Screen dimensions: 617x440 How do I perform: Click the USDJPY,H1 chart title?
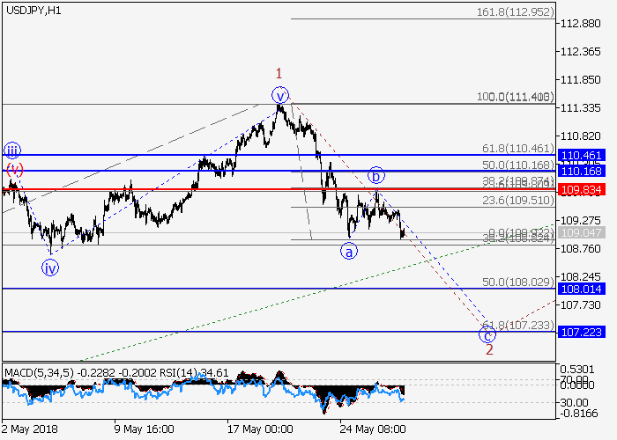31,9
